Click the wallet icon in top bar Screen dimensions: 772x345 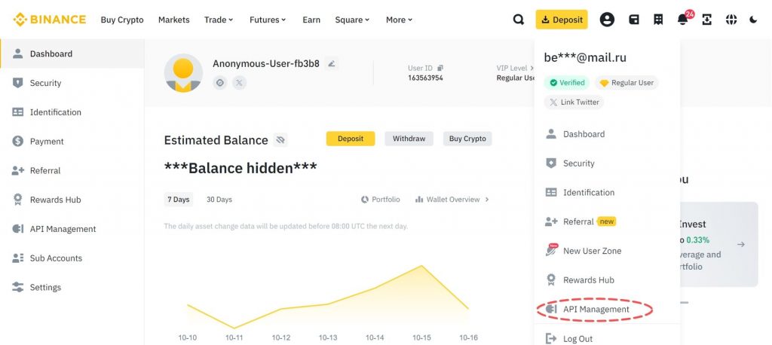point(634,20)
